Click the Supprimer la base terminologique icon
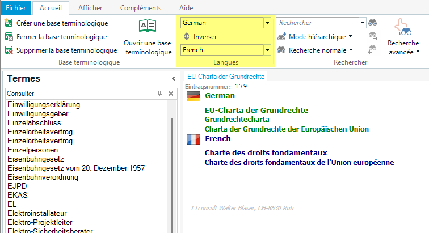This screenshot has height=233, width=429. click(9, 50)
